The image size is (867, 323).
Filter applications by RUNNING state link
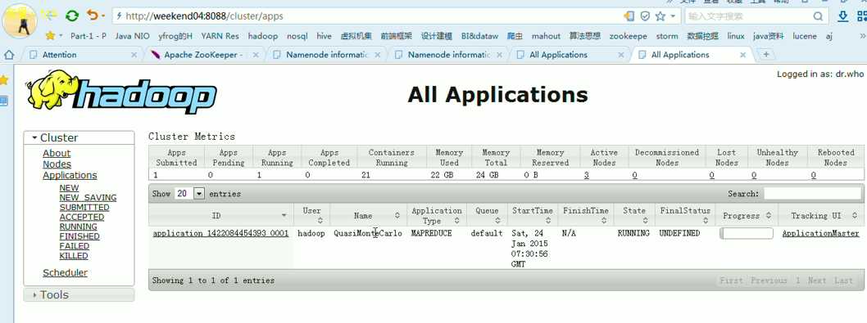(78, 227)
